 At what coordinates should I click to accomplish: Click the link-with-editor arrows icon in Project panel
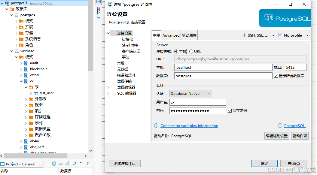point(75,164)
